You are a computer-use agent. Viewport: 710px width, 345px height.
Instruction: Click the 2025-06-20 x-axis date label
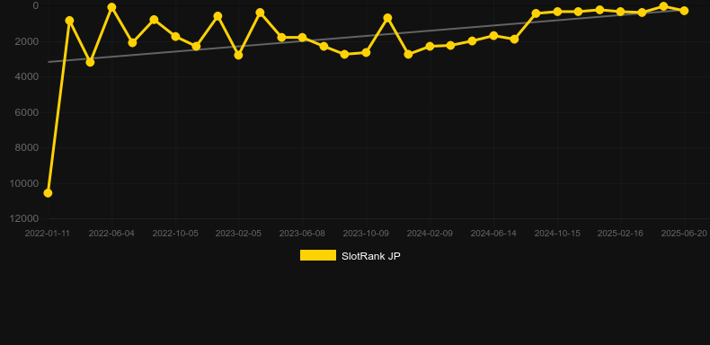pyautogui.click(x=684, y=234)
